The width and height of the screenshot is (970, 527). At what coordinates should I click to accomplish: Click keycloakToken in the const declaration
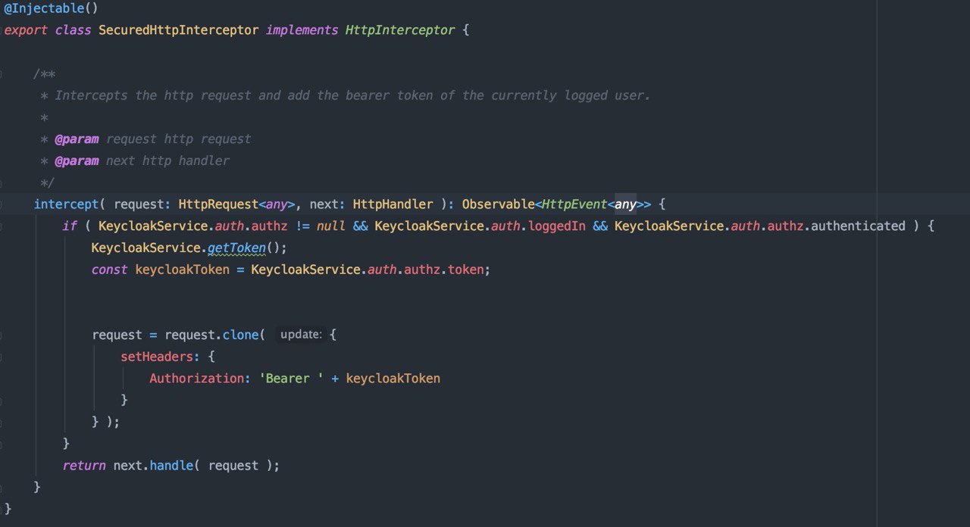pos(182,270)
